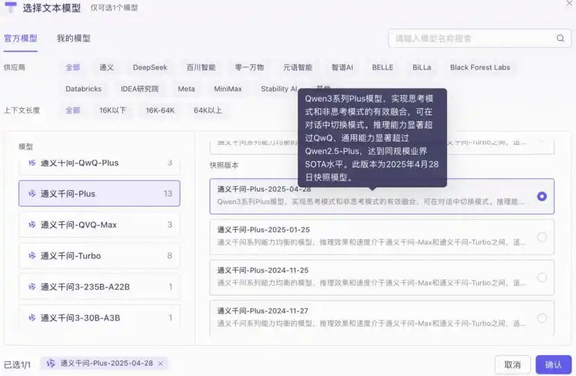
Task: Filter providers by IDEA研究院
Action: 139,89
